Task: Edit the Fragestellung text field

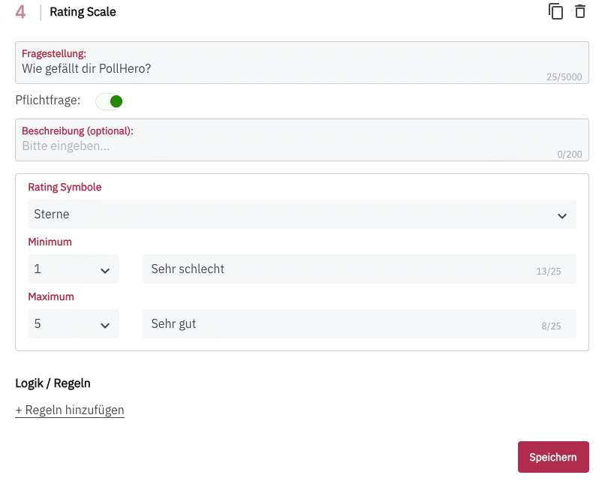Action: coord(300,69)
